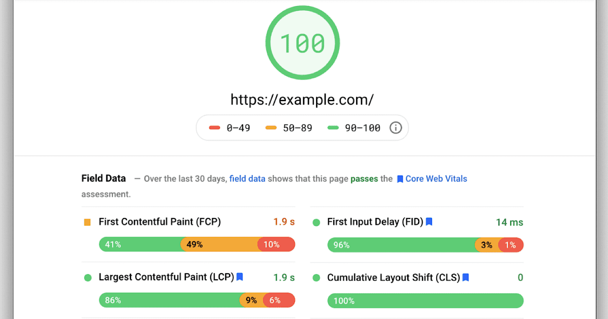Expand the Largest Contentful Paint metric row
The image size is (608, 319).
166,277
